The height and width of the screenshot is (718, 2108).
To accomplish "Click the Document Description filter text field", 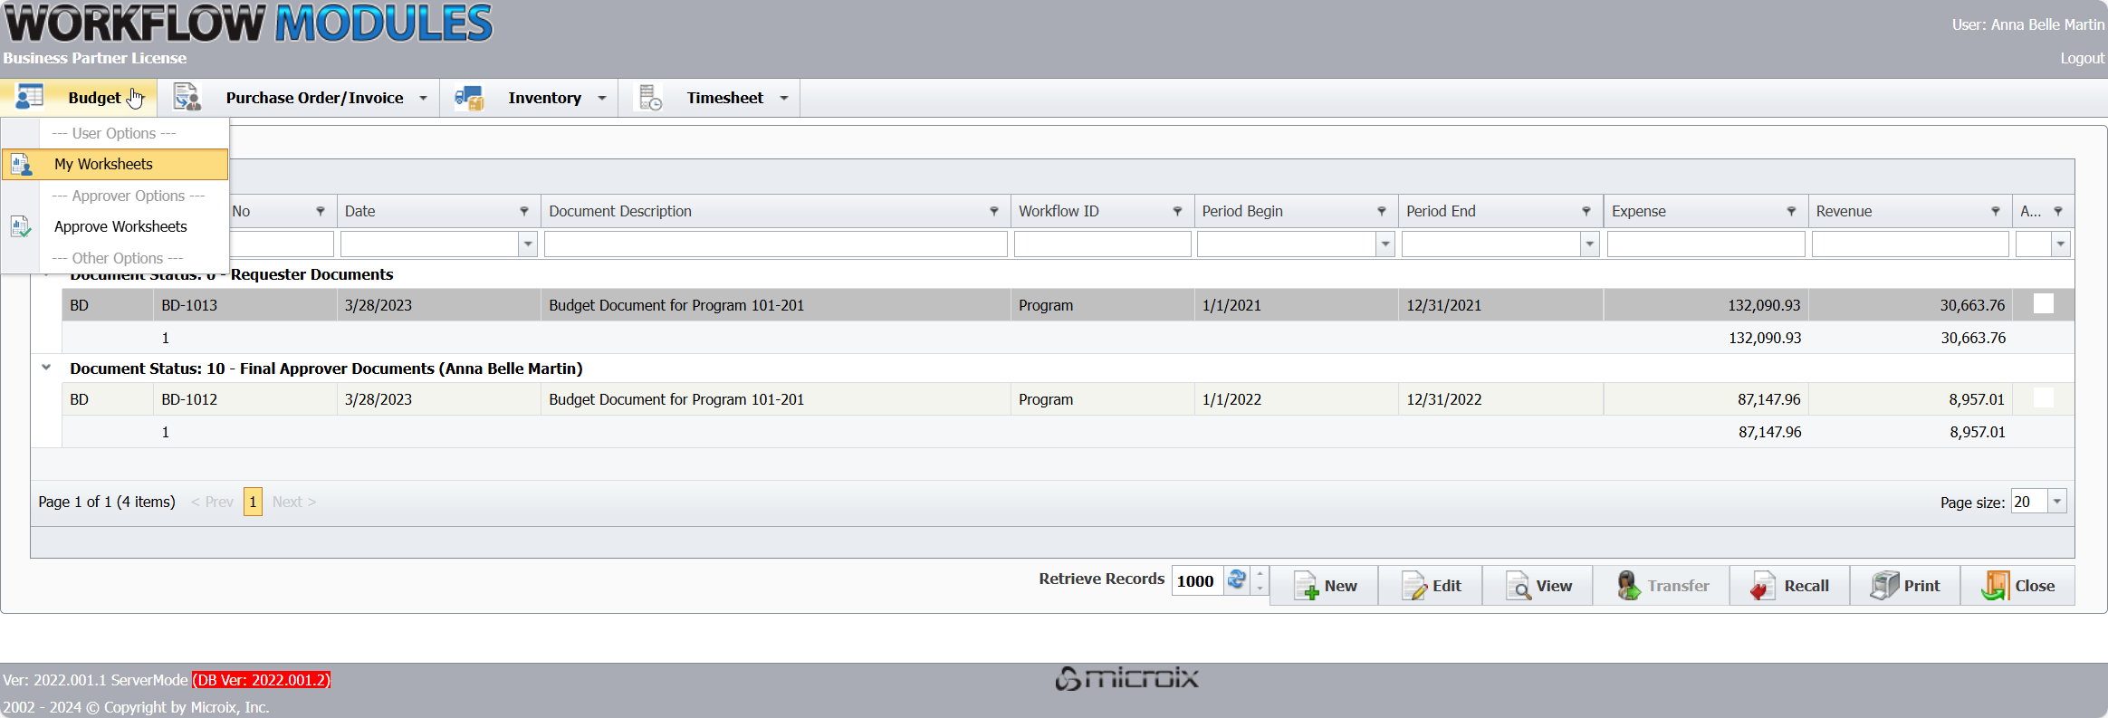I will click(x=775, y=244).
